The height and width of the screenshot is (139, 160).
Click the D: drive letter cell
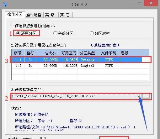[30, 66]
